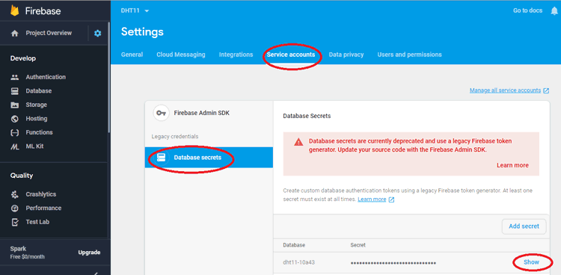Image resolution: width=561 pixels, height=275 pixels.
Task: Open the Users and permissions tab
Action: coord(409,55)
